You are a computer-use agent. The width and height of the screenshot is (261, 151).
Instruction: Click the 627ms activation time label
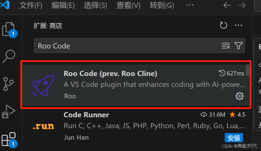click(x=231, y=73)
